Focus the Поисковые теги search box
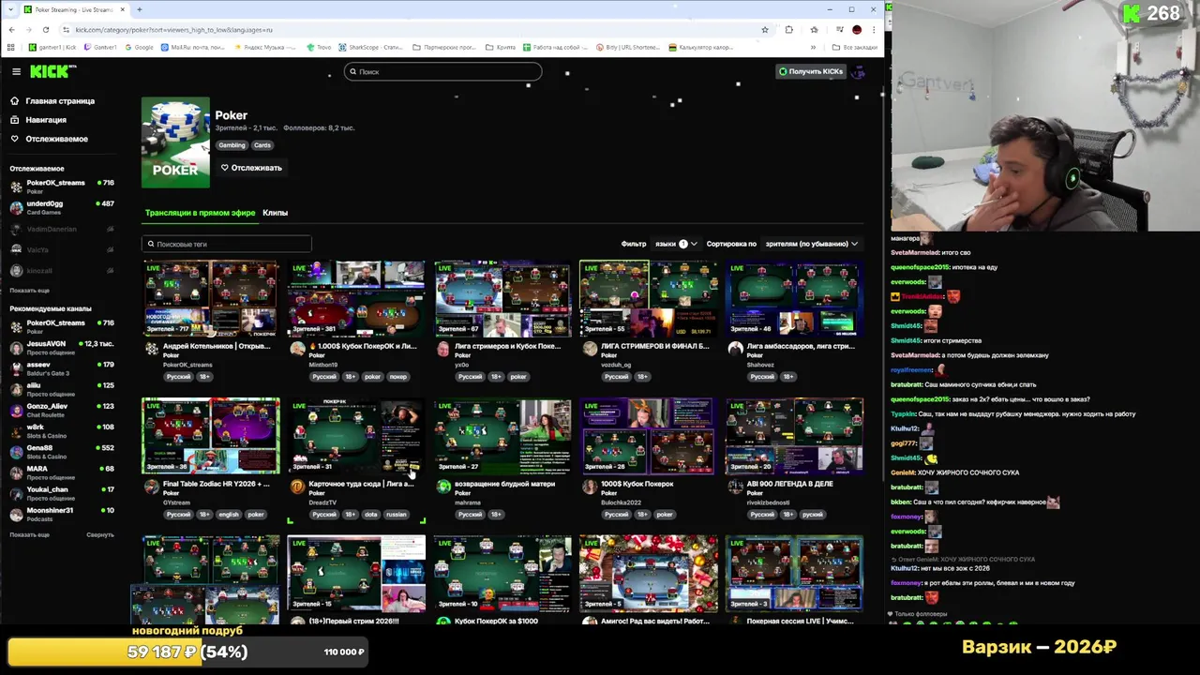The height and width of the screenshot is (675, 1200). pyautogui.click(x=226, y=244)
